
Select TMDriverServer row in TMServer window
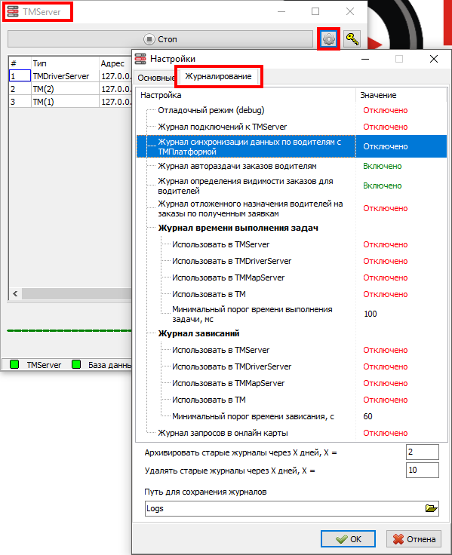[x=61, y=76]
